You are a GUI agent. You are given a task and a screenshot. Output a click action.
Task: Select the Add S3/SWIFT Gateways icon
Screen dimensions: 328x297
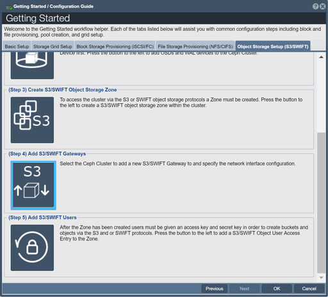(x=33, y=185)
